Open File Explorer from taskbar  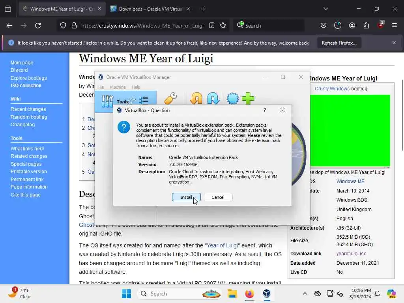tap(232, 294)
